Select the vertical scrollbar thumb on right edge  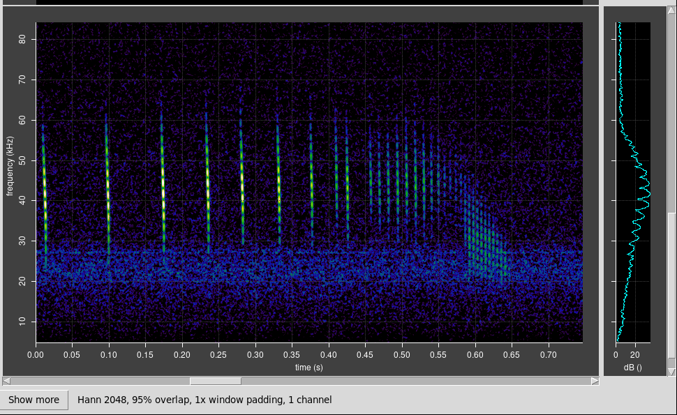(x=672, y=289)
